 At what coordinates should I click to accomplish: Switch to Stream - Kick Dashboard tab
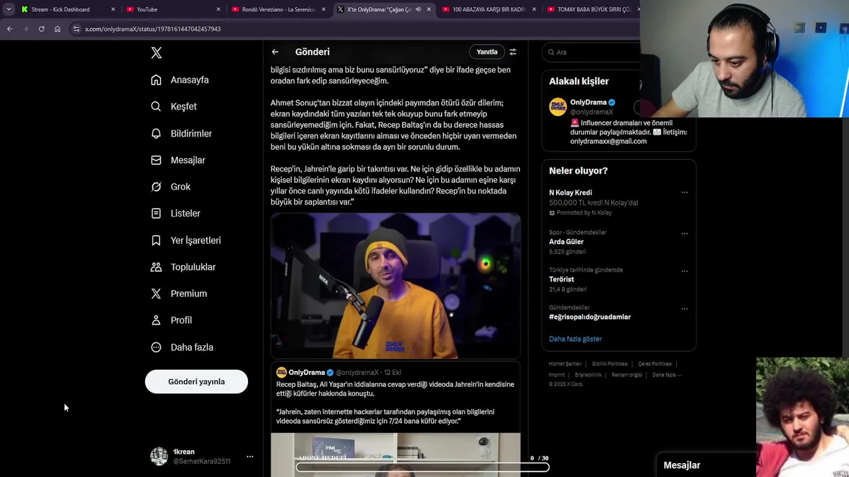pos(60,9)
